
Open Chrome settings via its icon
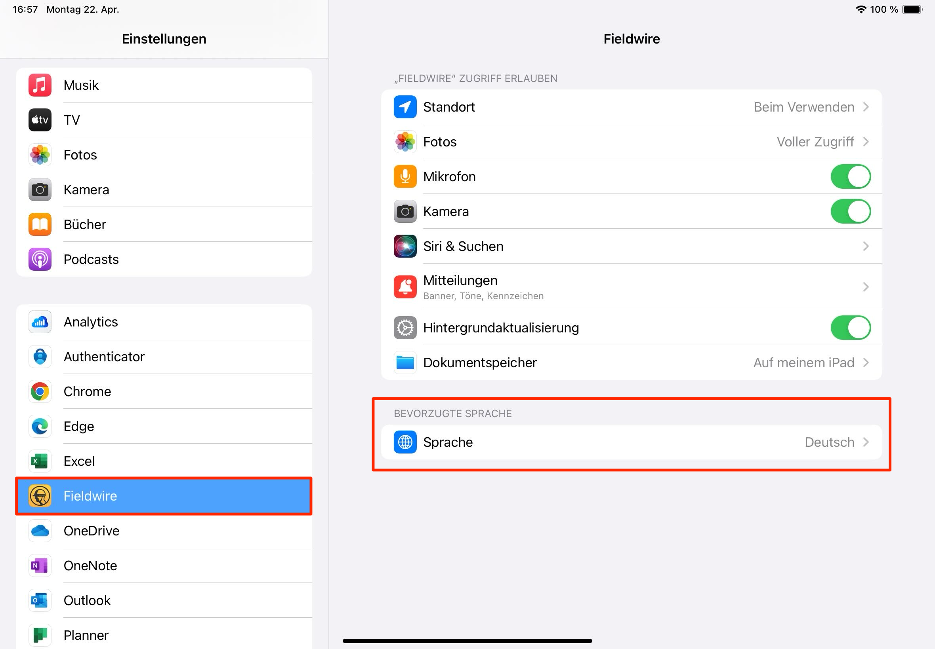click(40, 392)
